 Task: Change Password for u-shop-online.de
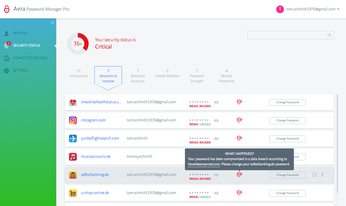pyautogui.click(x=287, y=193)
